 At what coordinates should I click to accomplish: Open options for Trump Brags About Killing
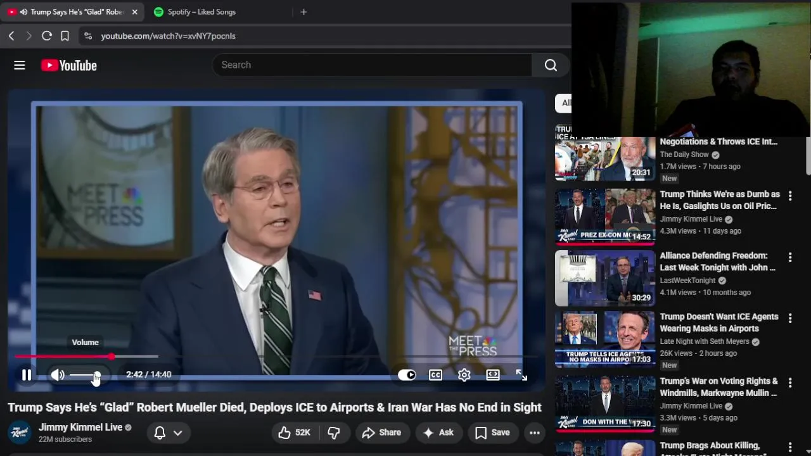(790, 447)
